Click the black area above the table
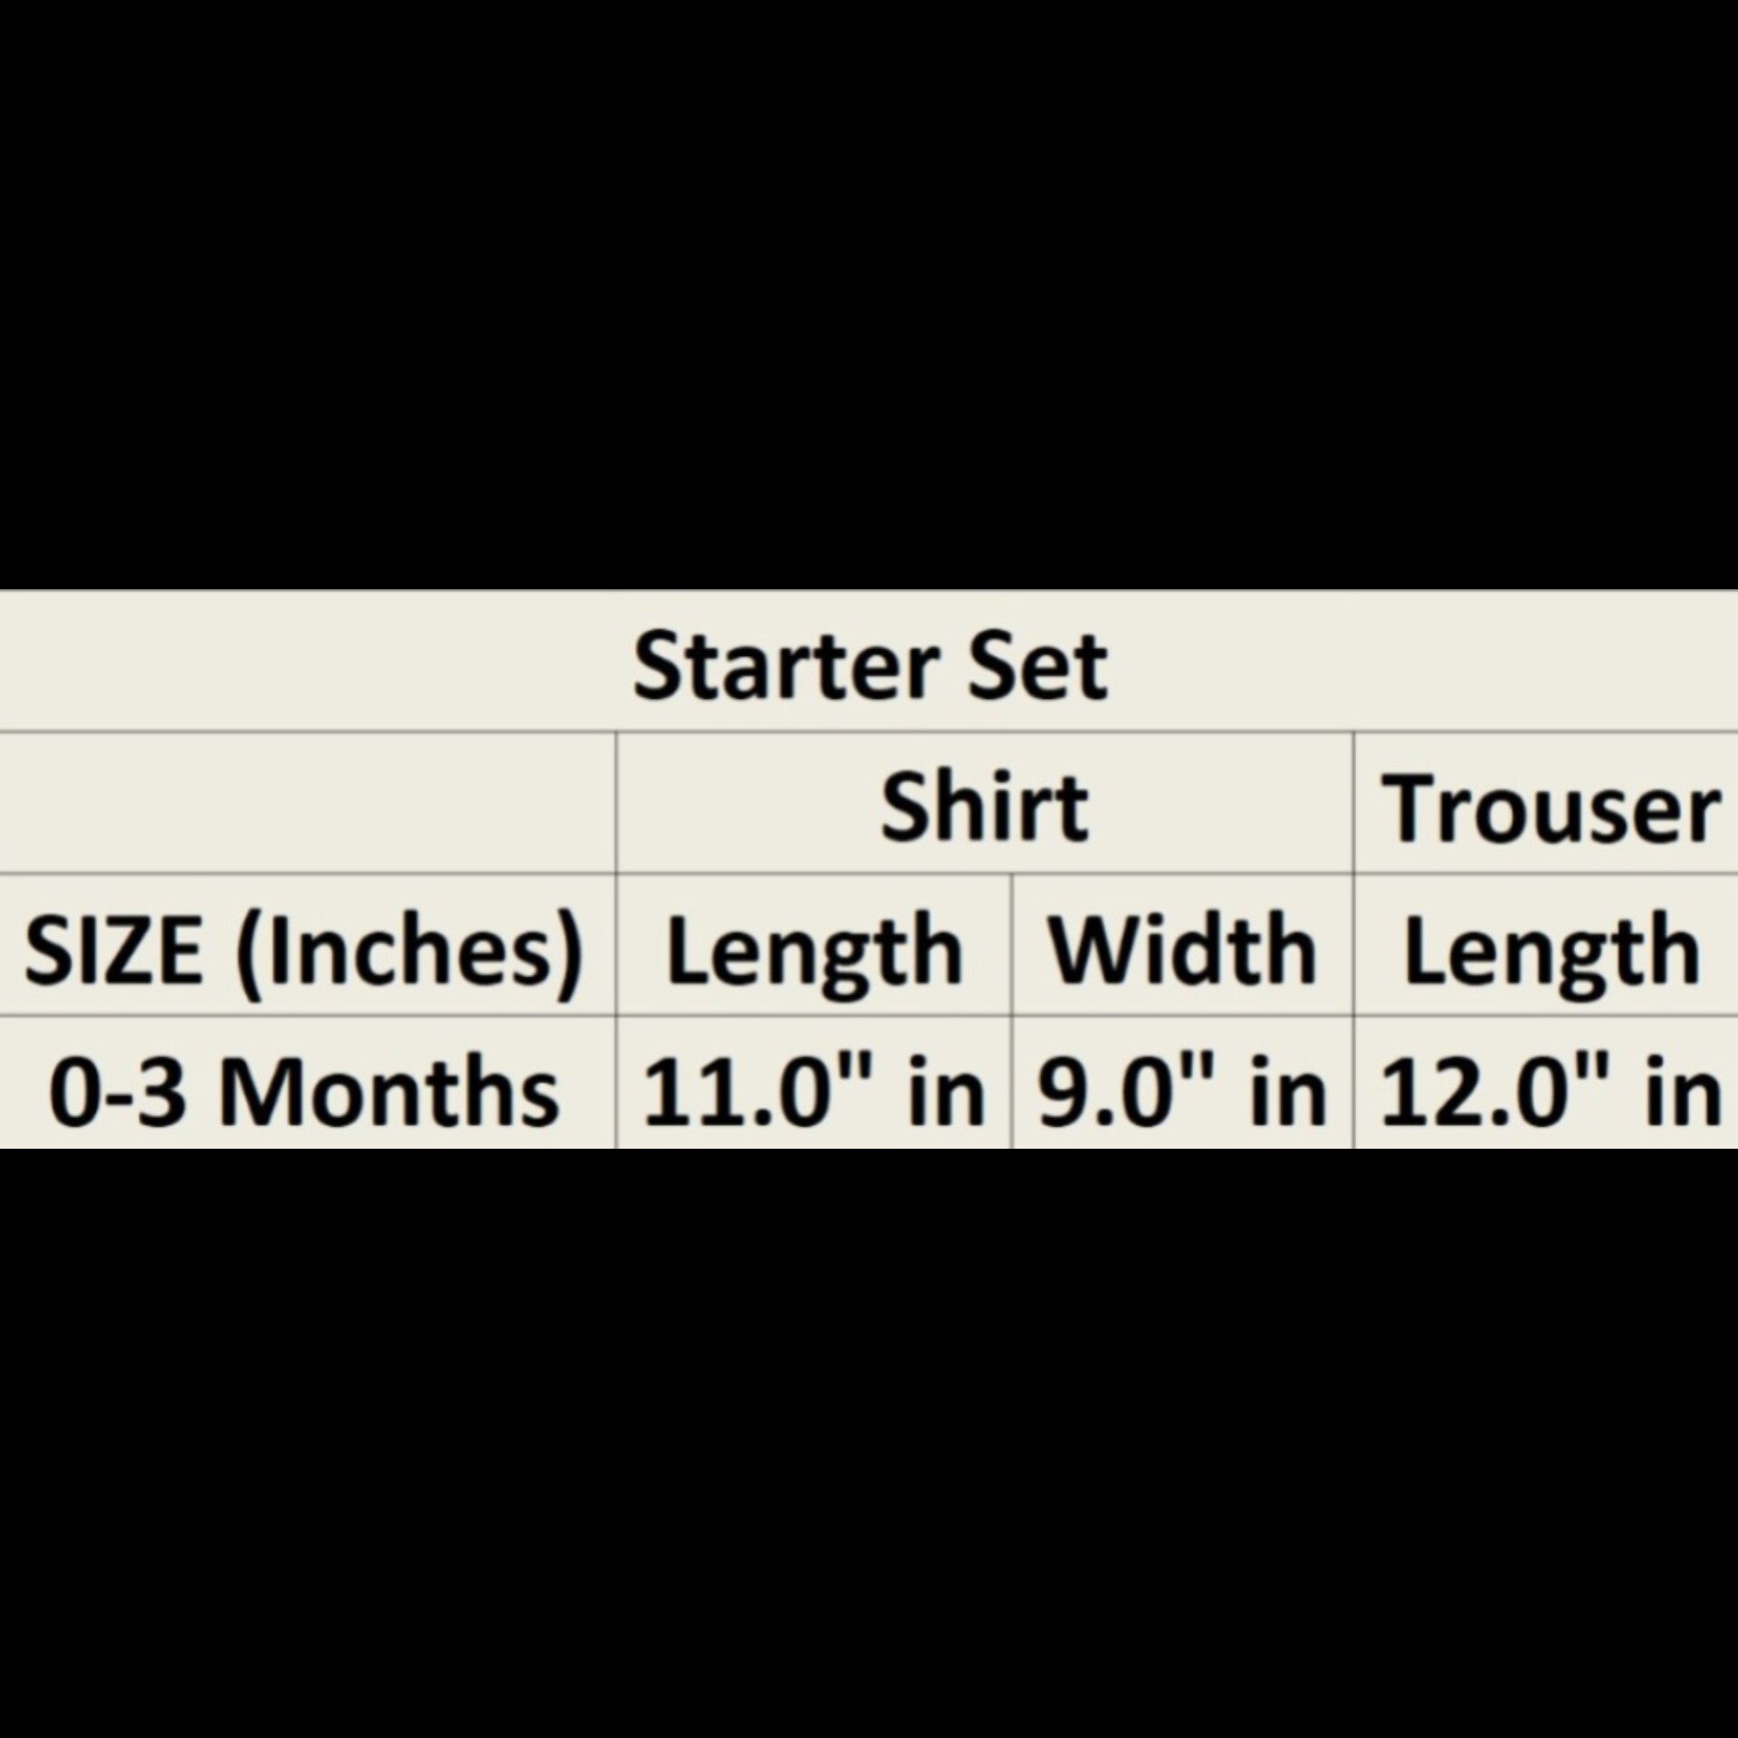The height and width of the screenshot is (1738, 1738). click(x=869, y=290)
